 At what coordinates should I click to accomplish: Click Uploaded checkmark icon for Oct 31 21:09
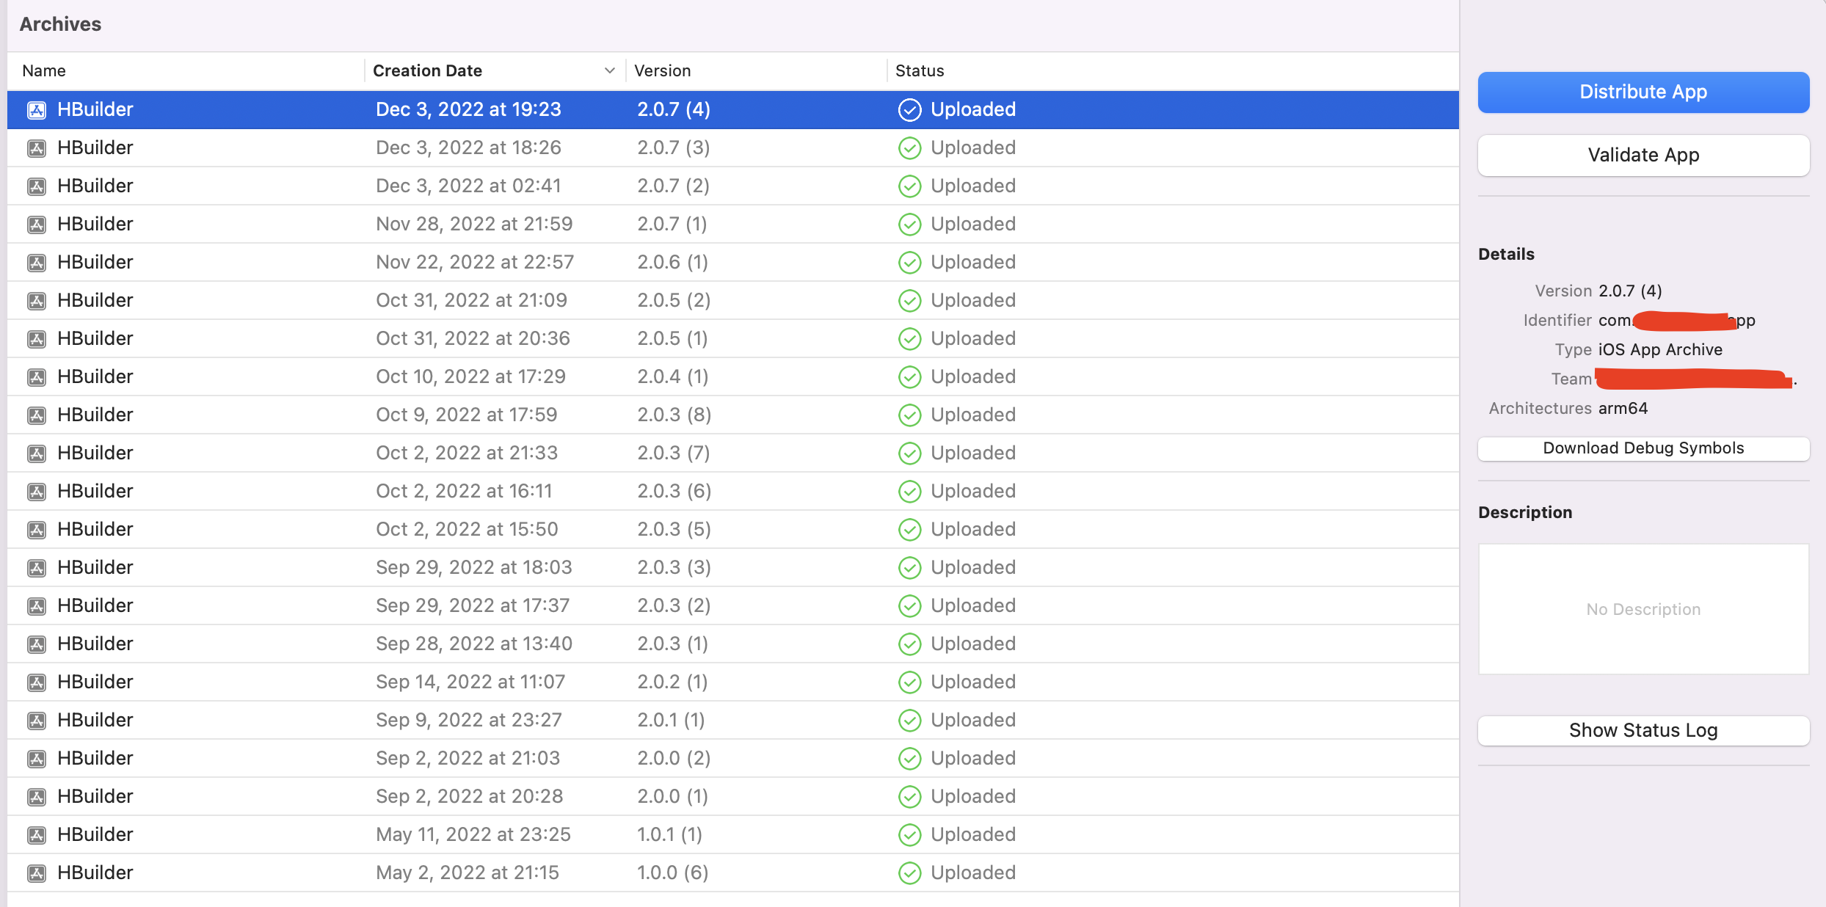(909, 301)
